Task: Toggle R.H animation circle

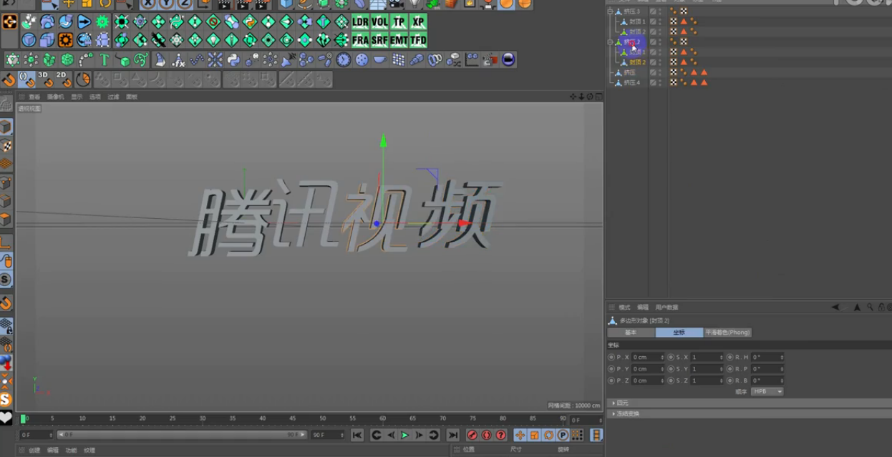Action: [729, 357]
